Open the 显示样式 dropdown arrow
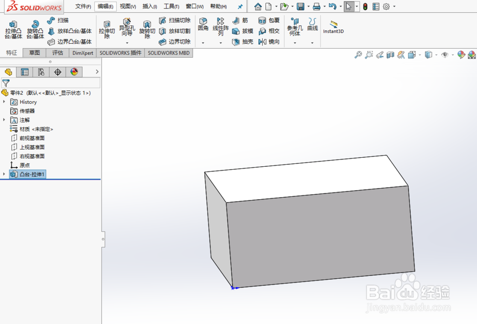The height and width of the screenshot is (324, 477). (436, 54)
